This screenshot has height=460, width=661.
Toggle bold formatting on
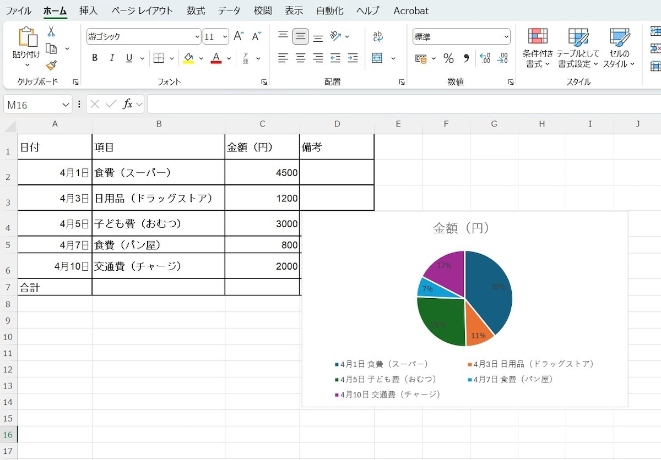pyautogui.click(x=94, y=57)
